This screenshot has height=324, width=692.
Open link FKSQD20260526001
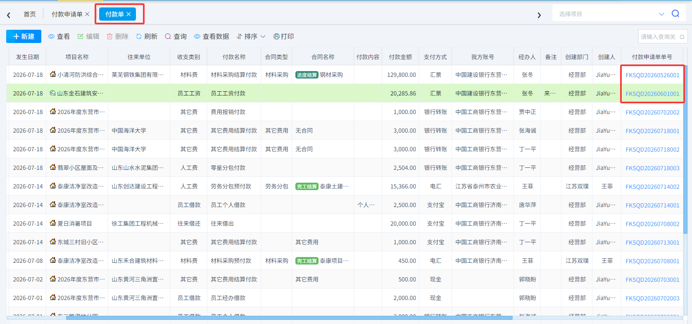[652, 75]
